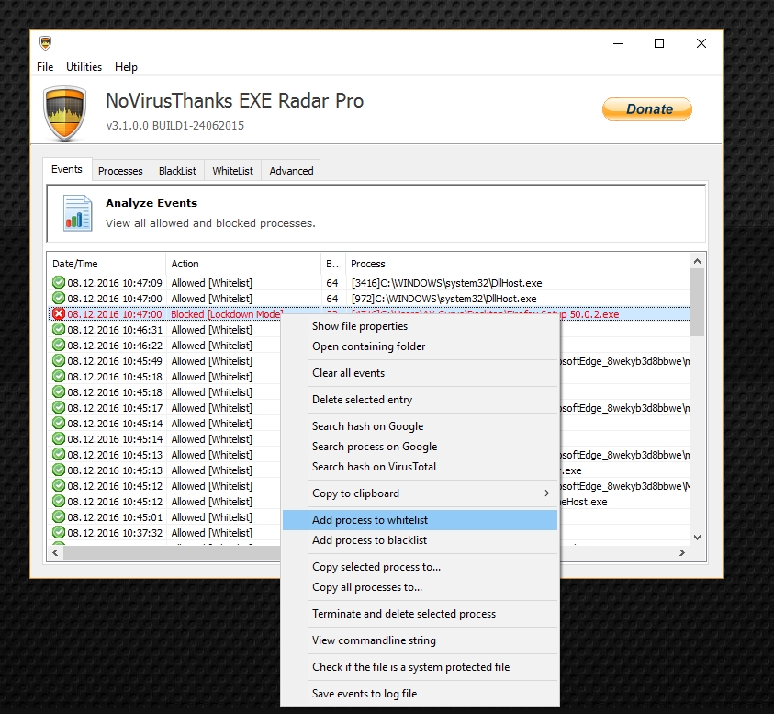The image size is (774, 714).
Task: Choose Search hash on VirusTotal
Action: click(x=420, y=467)
